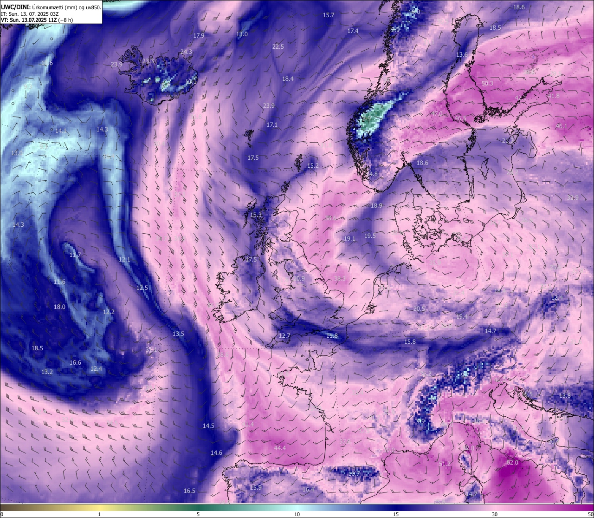Click the 20.9 value over England

(299, 279)
